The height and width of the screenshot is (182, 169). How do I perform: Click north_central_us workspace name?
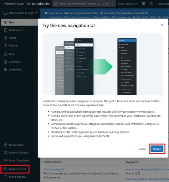[x=128, y=4]
